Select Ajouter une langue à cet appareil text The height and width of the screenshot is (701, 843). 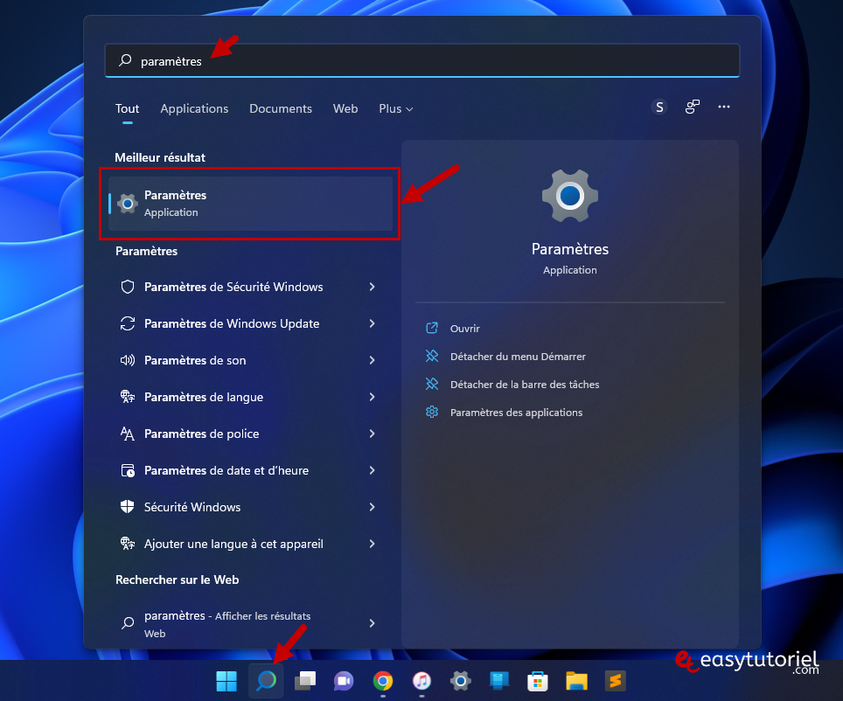[x=233, y=544]
